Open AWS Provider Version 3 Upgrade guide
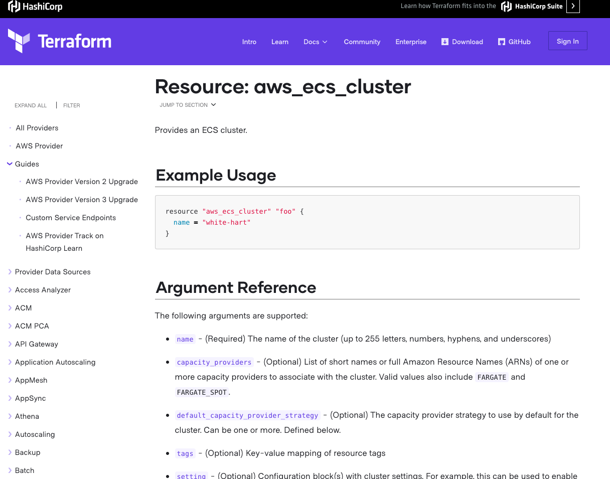 pos(82,200)
